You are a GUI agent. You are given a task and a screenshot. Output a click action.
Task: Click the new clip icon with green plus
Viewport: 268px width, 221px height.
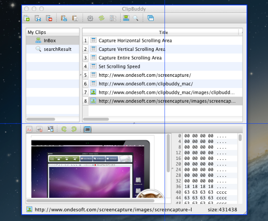tap(27, 18)
